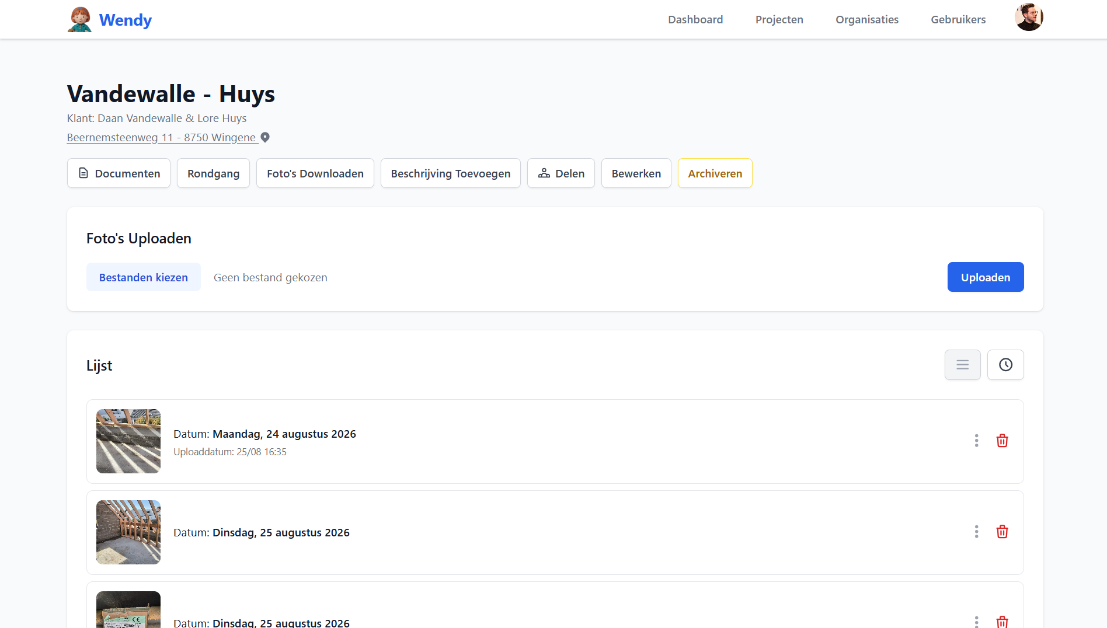Click the 'Vandewalle - Huys' project title
The image size is (1107, 628).
pos(171,94)
